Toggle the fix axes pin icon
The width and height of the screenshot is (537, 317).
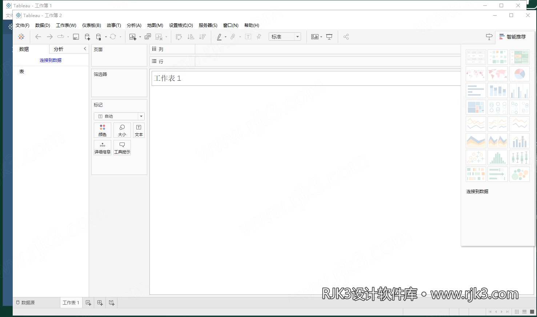point(259,37)
